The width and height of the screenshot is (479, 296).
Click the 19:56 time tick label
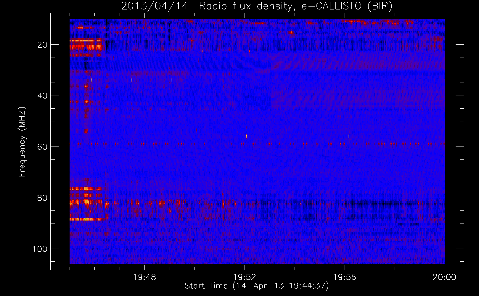click(345, 277)
